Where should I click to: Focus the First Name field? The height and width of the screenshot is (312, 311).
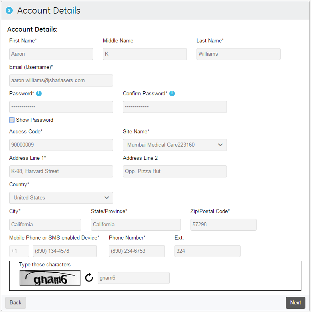(51, 54)
